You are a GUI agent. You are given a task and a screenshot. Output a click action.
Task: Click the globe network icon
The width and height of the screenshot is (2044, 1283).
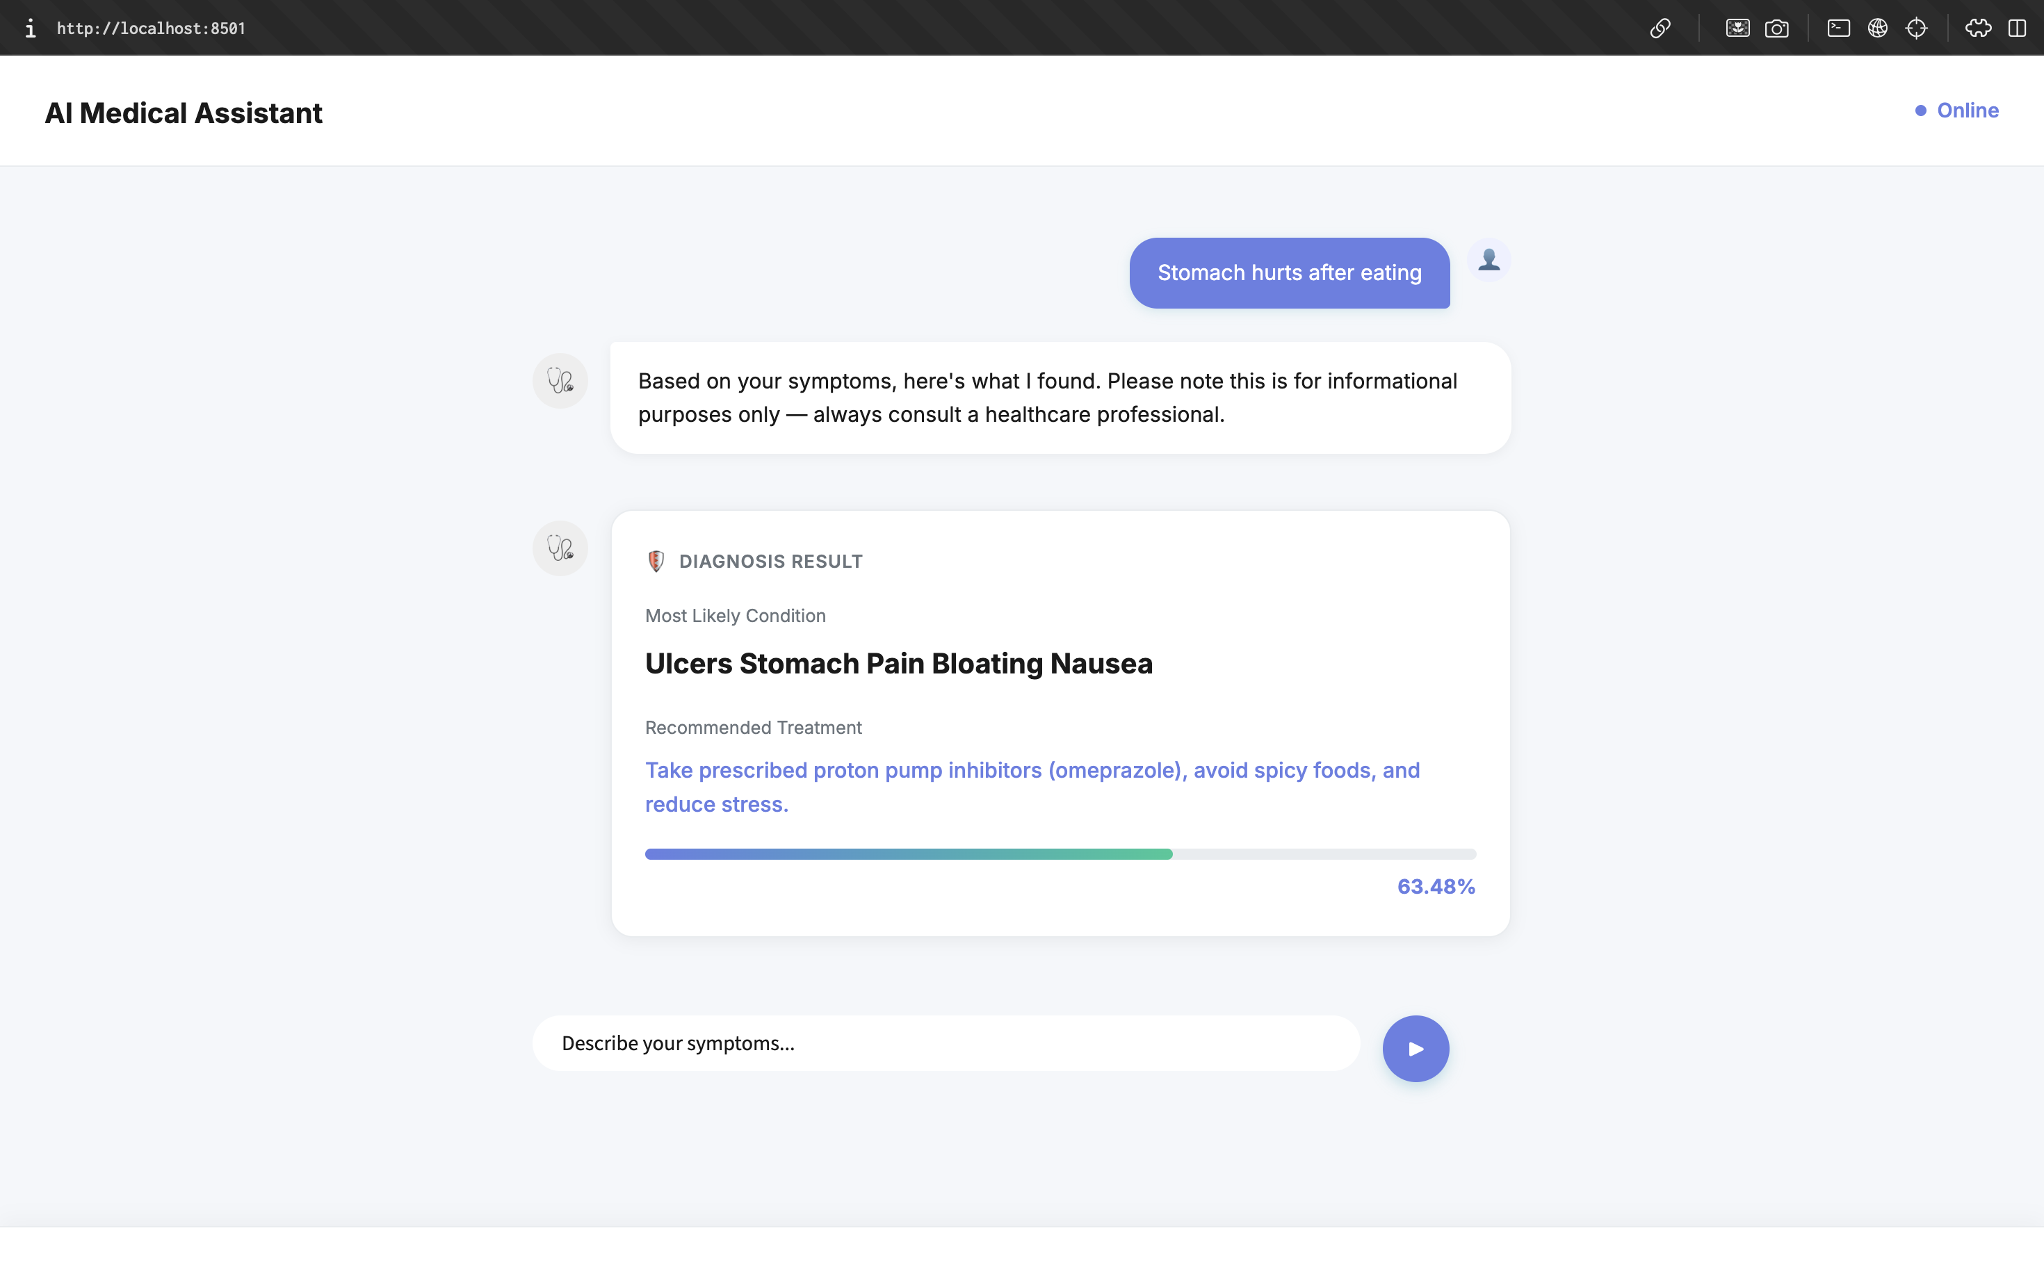(1879, 28)
